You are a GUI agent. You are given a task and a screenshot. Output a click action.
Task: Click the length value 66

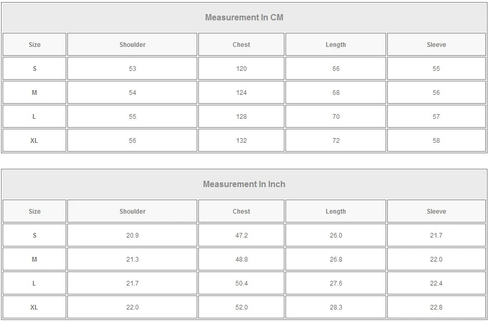[x=336, y=69]
